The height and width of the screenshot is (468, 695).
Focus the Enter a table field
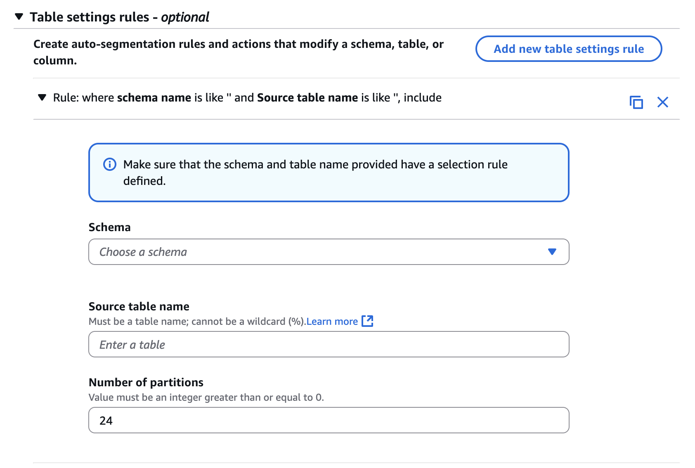tap(329, 344)
